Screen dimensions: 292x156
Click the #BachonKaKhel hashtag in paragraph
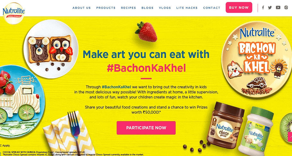pos(116,87)
